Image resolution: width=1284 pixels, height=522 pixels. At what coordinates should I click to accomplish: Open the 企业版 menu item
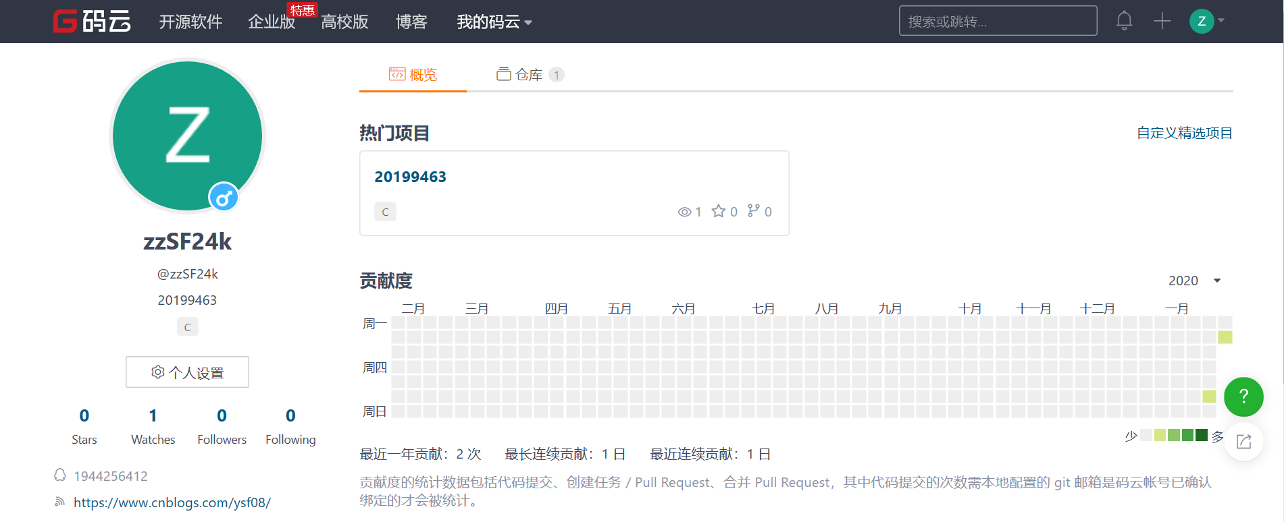pos(272,22)
